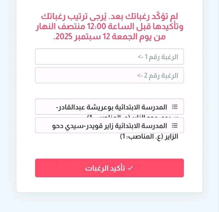219x212 pixels.
Task: Click the label text الرغبة رقم 1
Action: tap(161, 57)
